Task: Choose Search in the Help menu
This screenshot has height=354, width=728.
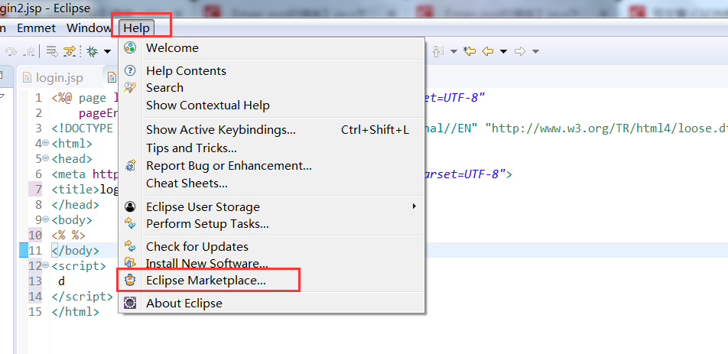Action: tap(271, 88)
